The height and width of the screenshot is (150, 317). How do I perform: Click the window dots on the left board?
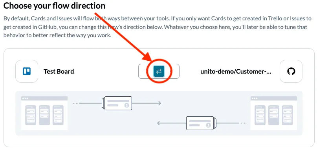pyautogui.click(x=25, y=98)
